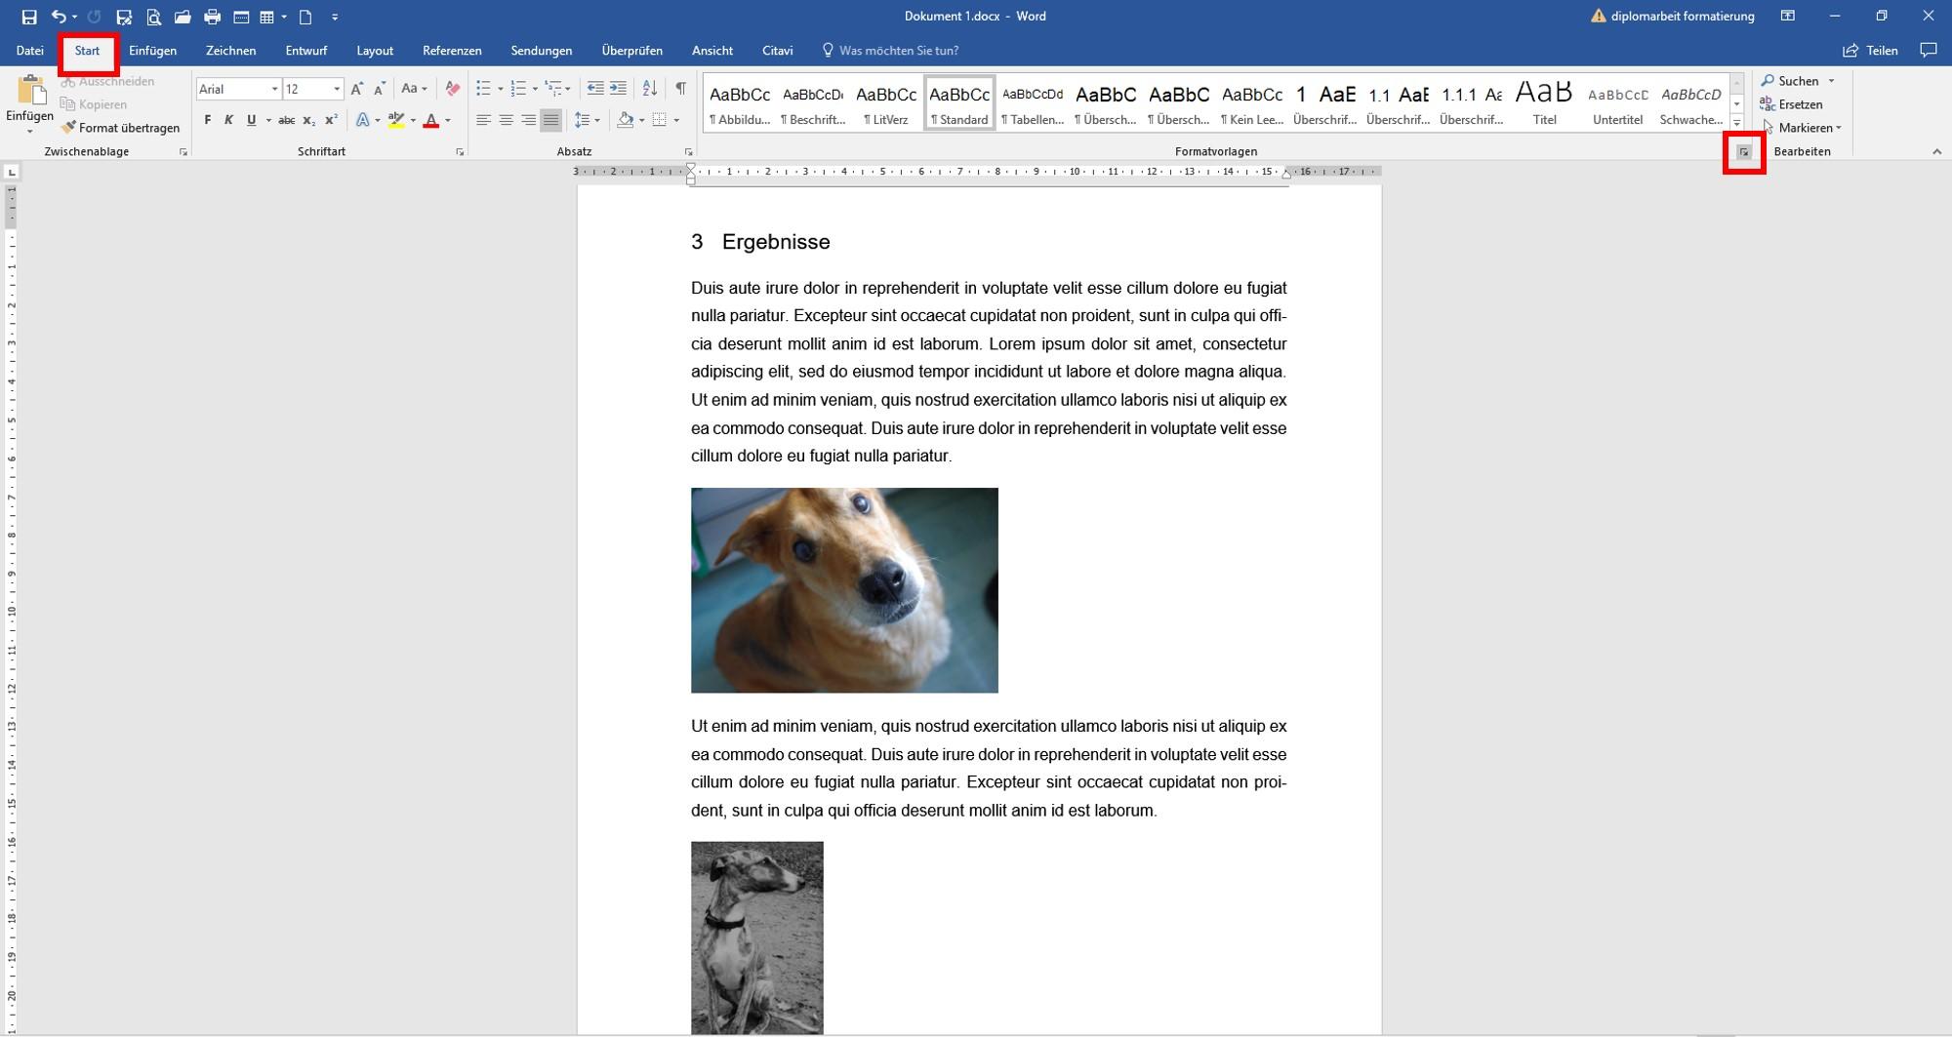Toggle underline formatting with U button
The width and height of the screenshot is (1952, 1037).
pyautogui.click(x=251, y=120)
